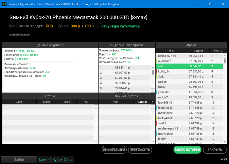The height and width of the screenshot is (164, 229).
Task: Sort players by Ник column header
Action: click(171, 51)
